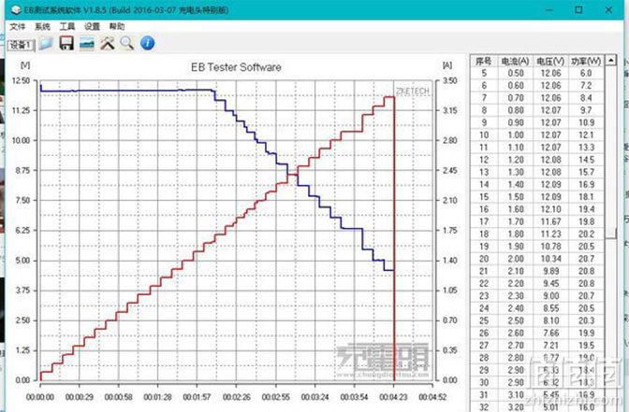629x412 pixels.
Task: Open the curve picture icon
Action: [x=87, y=43]
